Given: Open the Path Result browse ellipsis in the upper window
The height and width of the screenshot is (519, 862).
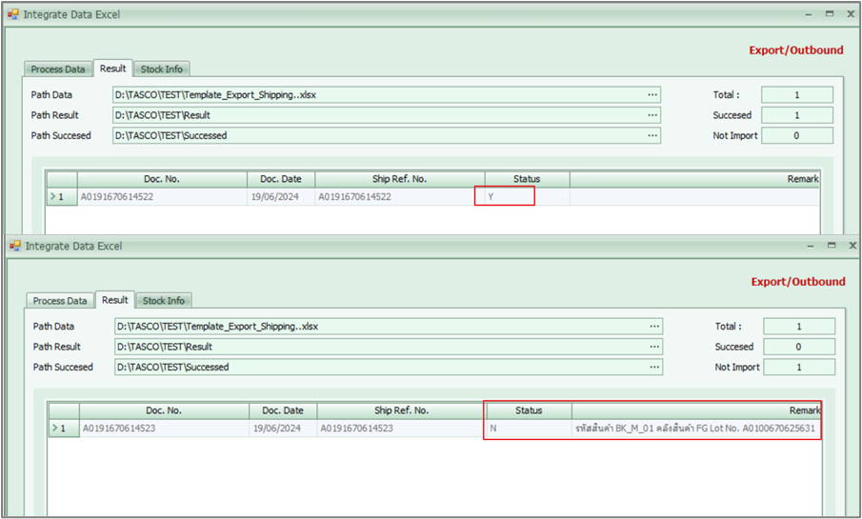Looking at the screenshot, I should pos(652,115).
